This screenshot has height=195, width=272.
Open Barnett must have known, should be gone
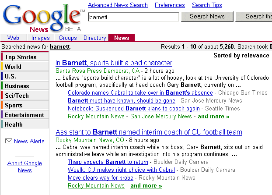coord(122,100)
